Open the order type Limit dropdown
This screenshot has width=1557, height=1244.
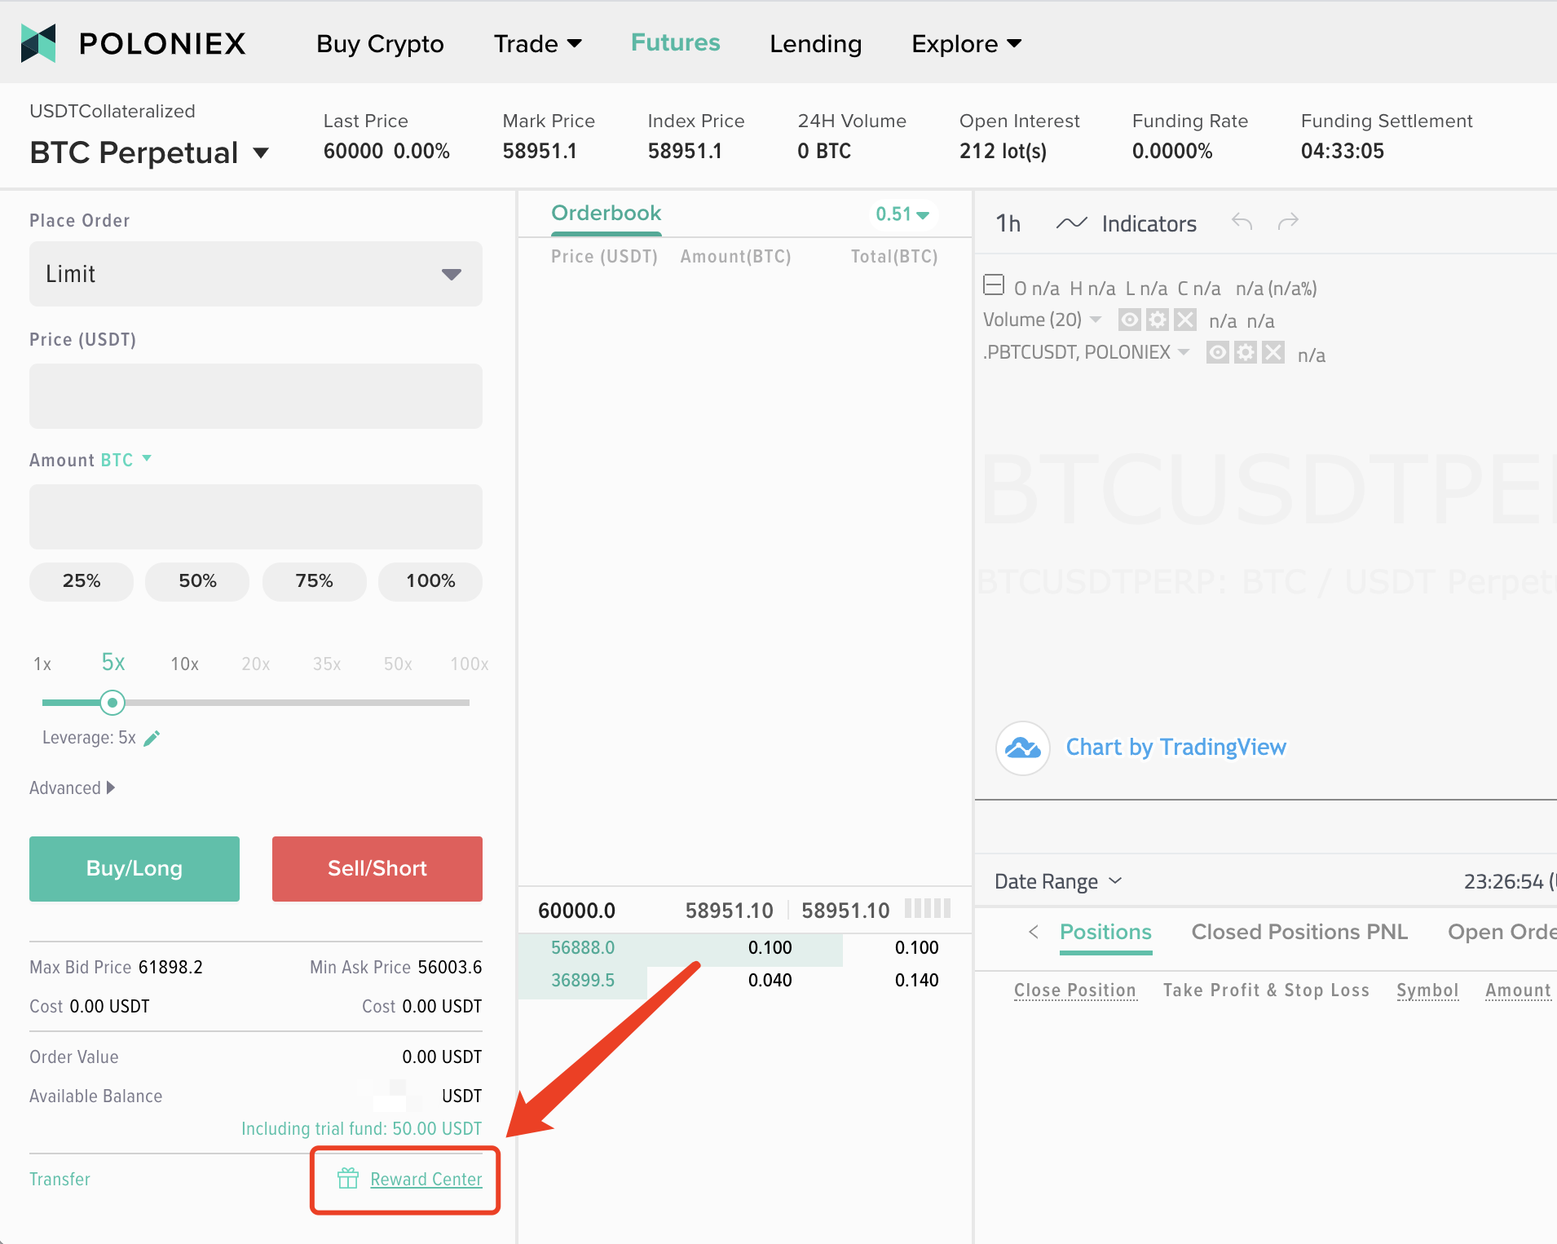256,274
